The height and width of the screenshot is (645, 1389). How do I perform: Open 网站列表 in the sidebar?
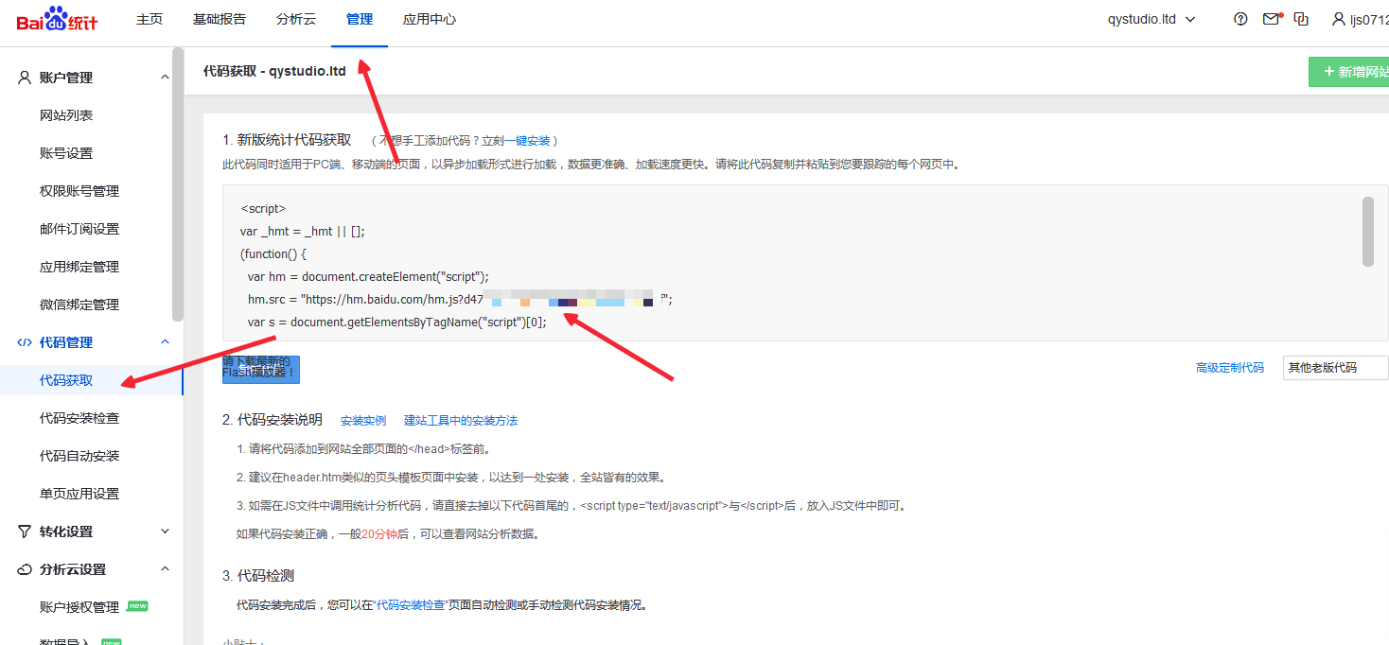pyautogui.click(x=66, y=115)
